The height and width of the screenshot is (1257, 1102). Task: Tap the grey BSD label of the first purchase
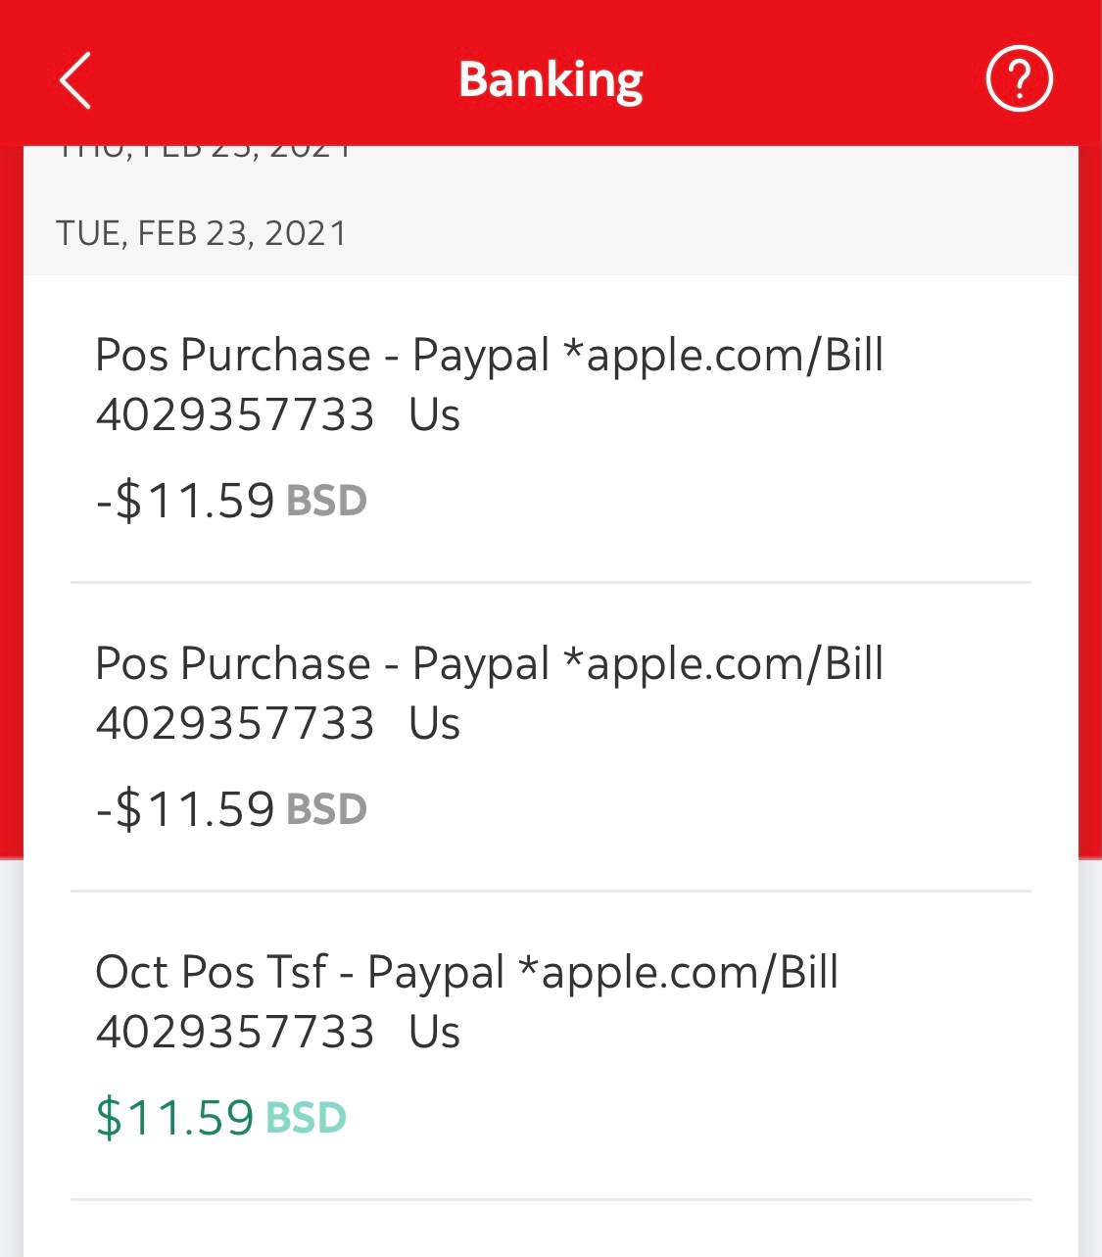click(x=326, y=501)
